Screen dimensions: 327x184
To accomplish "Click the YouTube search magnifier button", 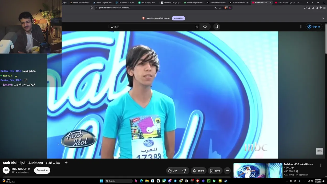I will 205,27.
